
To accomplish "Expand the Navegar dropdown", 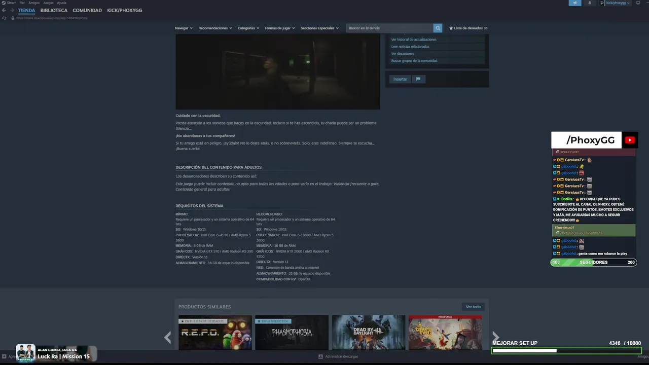I will 184,28.
